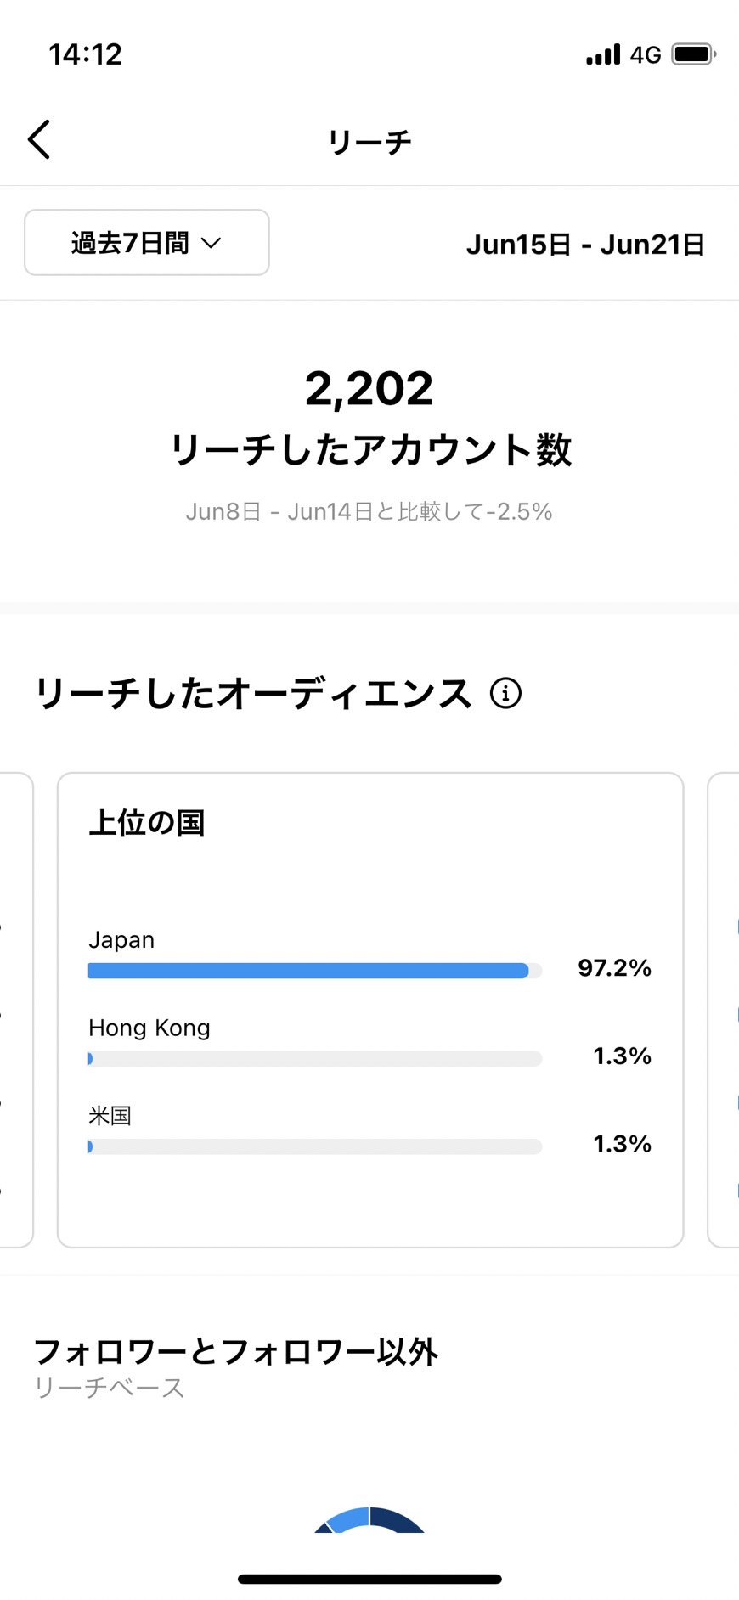This screenshot has width=739, height=1600.
Task: Tap the 2,202 reached accounts number
Action: pyautogui.click(x=369, y=389)
